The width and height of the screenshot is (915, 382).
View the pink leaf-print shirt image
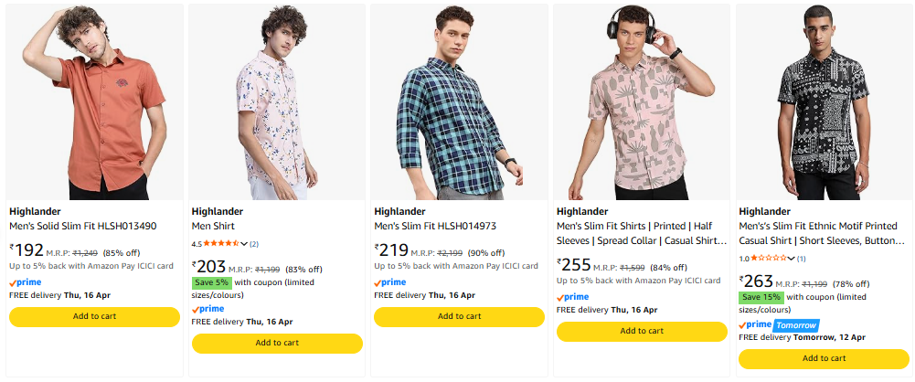coord(642,101)
